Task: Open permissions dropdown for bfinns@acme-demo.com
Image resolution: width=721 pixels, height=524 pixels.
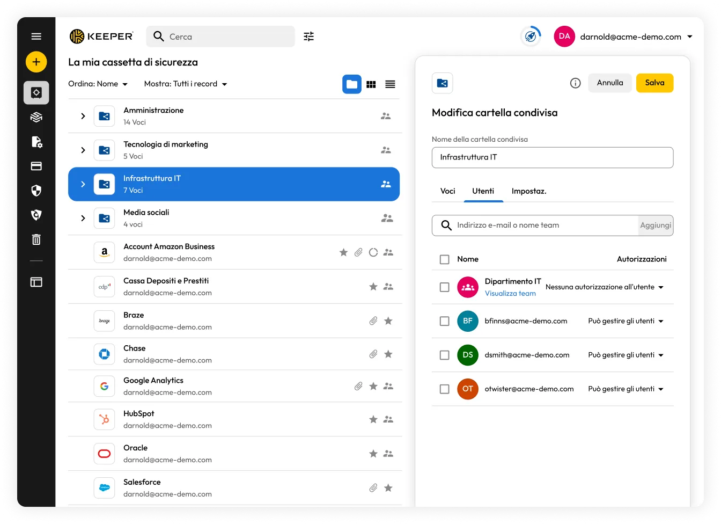Action: point(626,321)
